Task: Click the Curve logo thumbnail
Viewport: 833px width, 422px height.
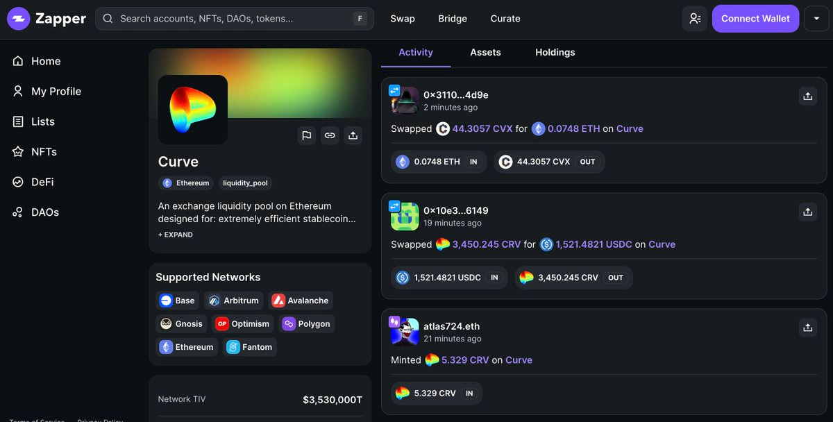Action: 193,110
